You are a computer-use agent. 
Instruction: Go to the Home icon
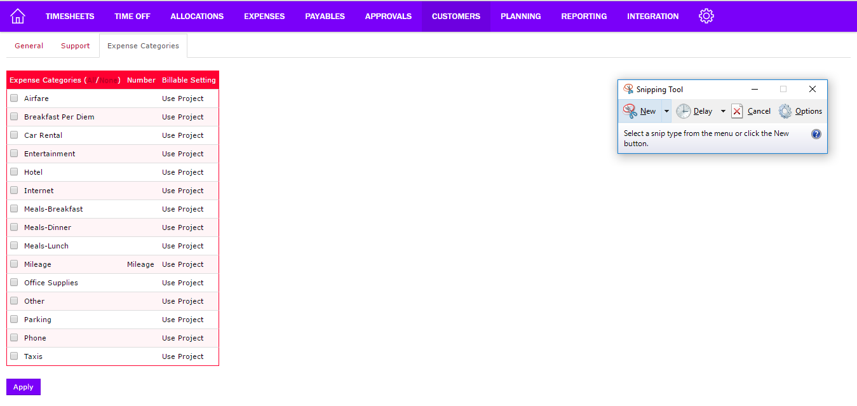pyautogui.click(x=18, y=16)
